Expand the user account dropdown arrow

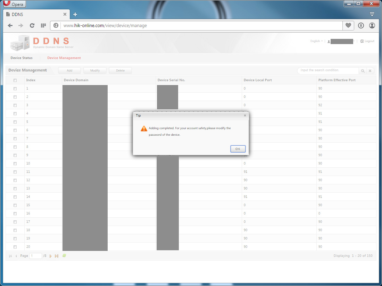click(354, 41)
